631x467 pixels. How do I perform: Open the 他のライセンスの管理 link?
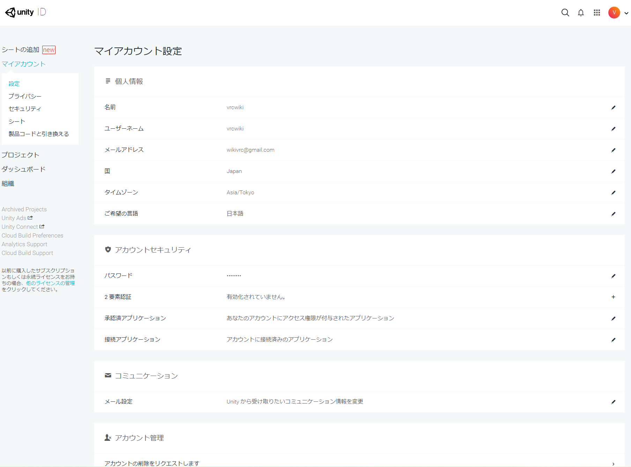[50, 283]
